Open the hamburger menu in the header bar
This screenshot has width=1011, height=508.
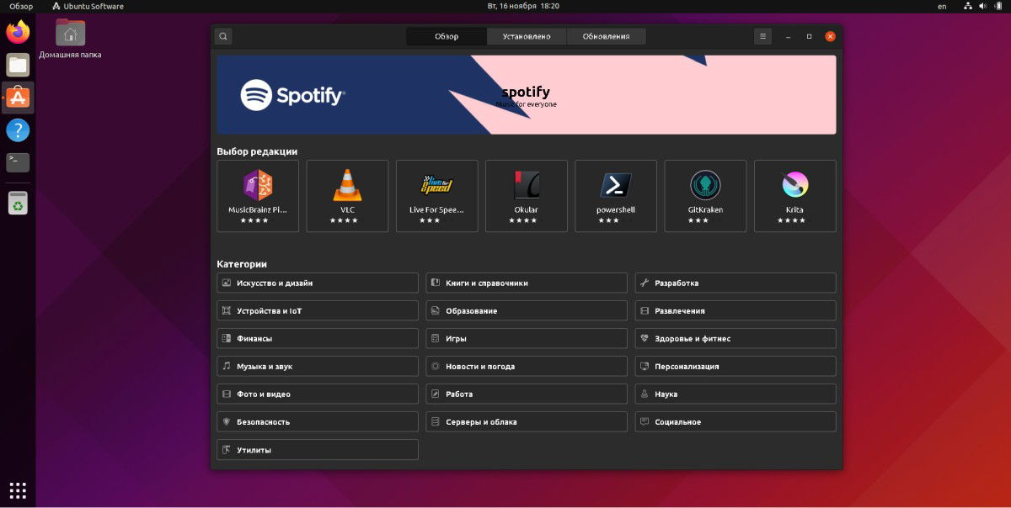762,36
